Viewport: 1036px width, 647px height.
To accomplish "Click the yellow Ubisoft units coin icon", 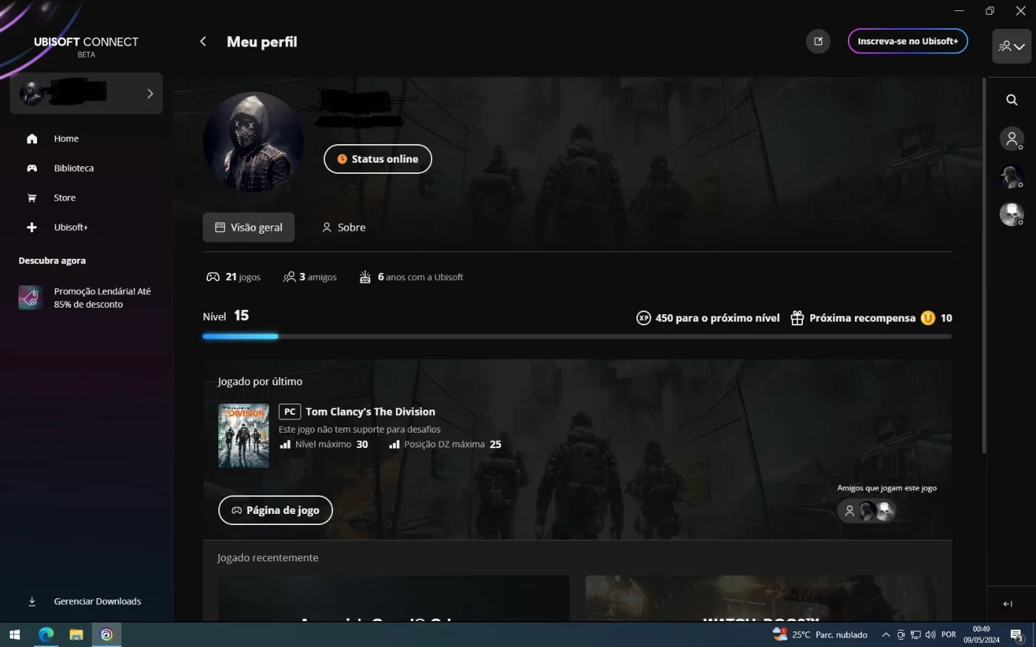I will point(928,318).
